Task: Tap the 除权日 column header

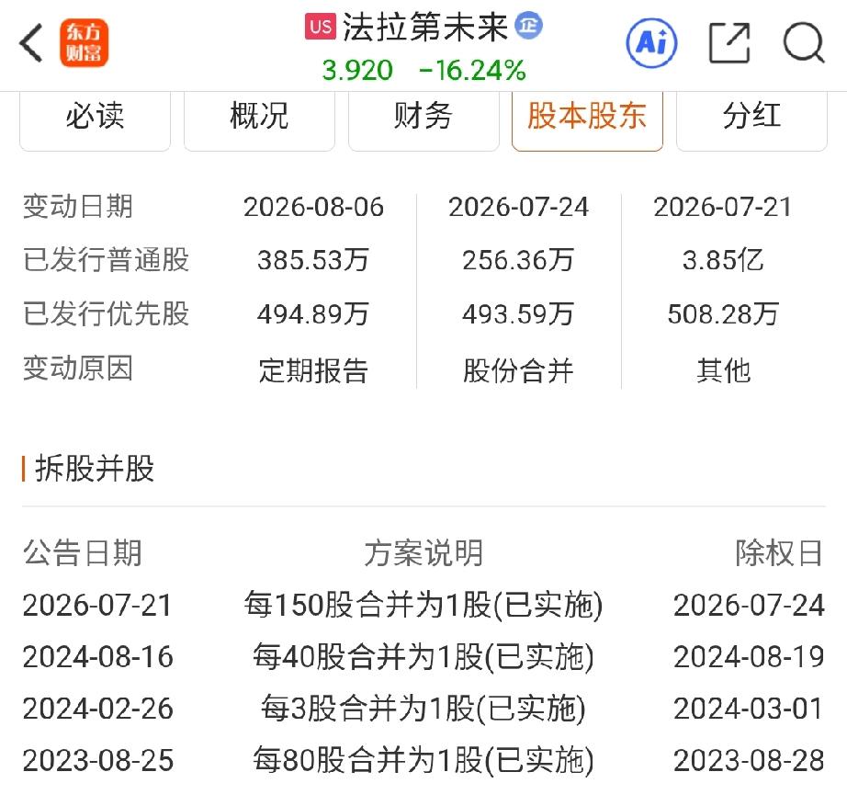Action: click(779, 553)
